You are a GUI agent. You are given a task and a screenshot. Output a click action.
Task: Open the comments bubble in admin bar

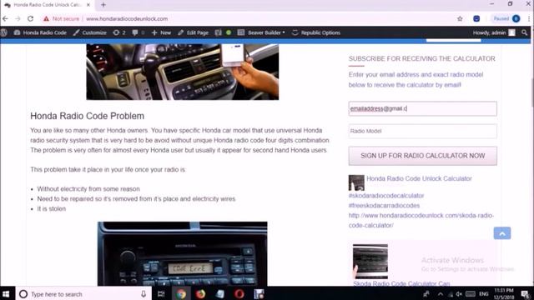139,32
